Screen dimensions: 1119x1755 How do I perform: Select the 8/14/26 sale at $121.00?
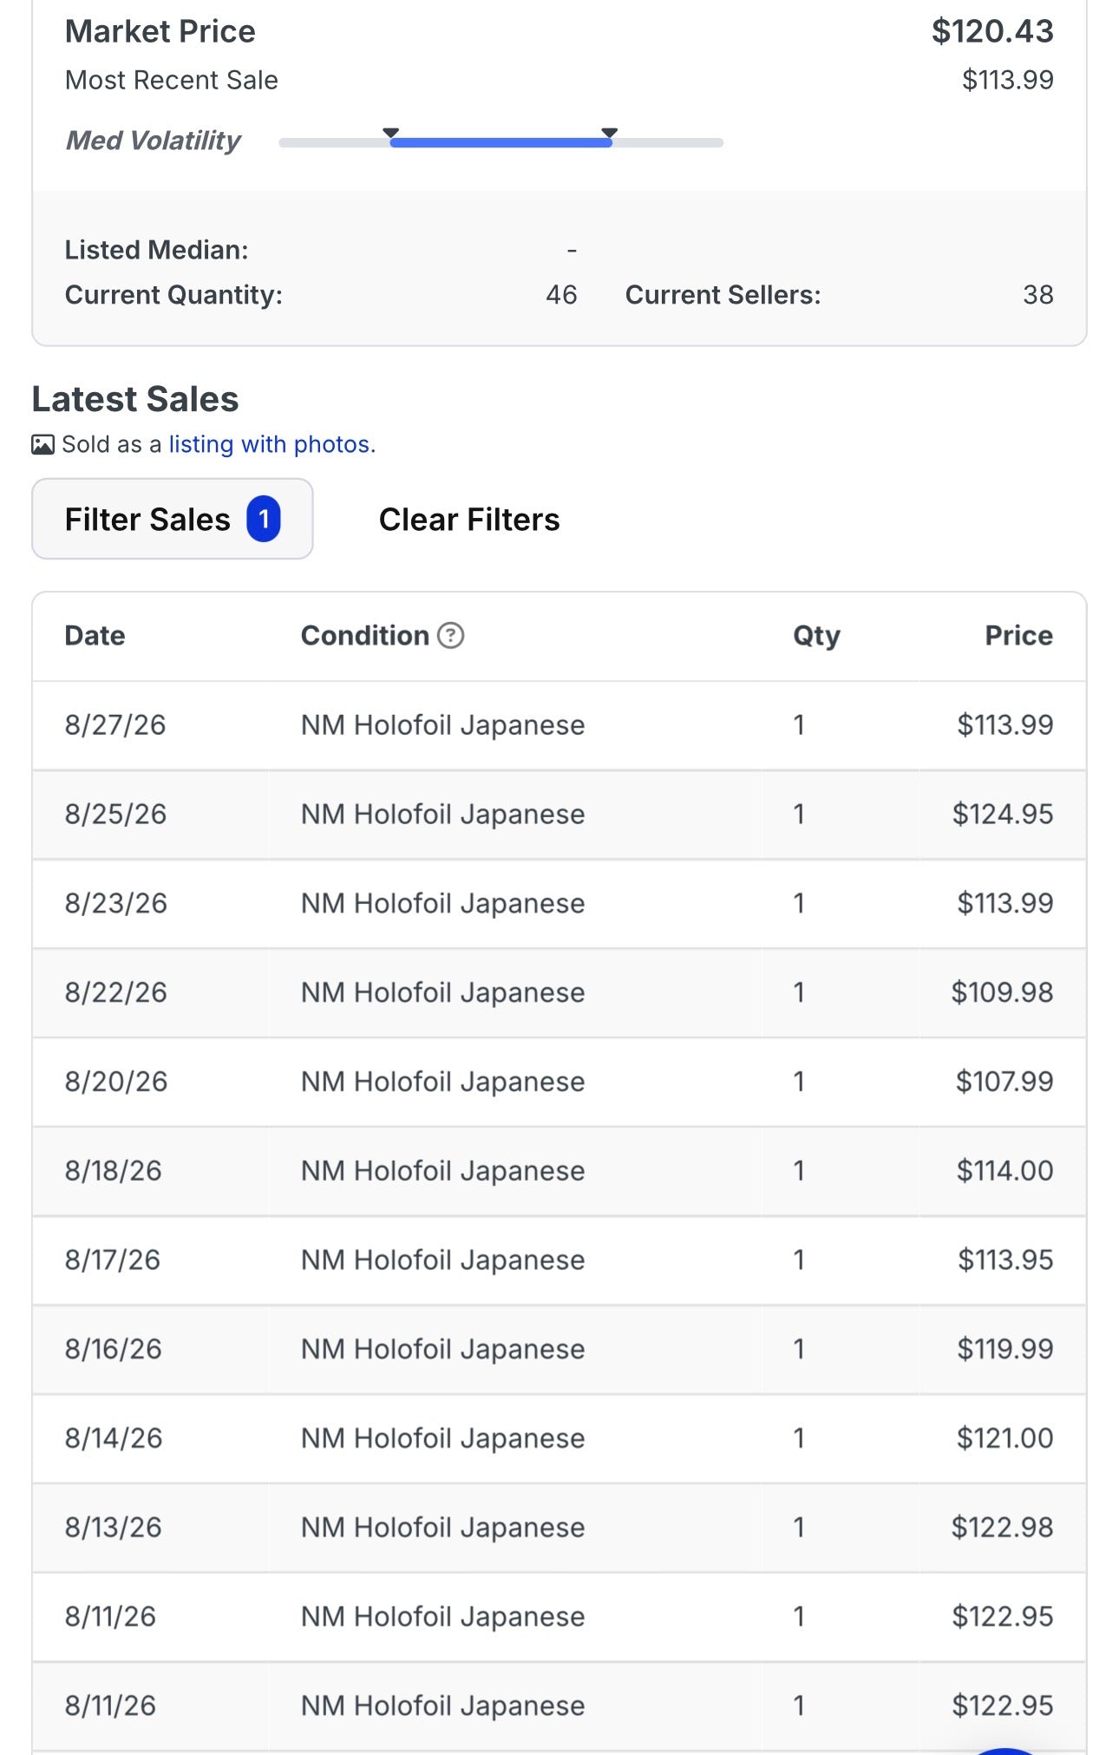[559, 1438]
